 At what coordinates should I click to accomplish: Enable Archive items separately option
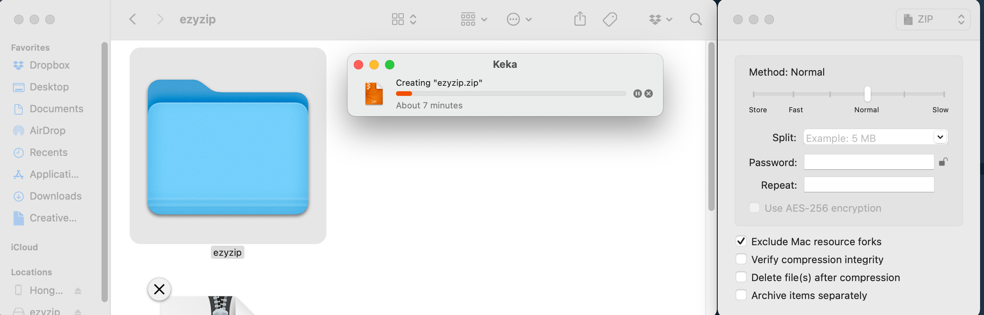(741, 295)
